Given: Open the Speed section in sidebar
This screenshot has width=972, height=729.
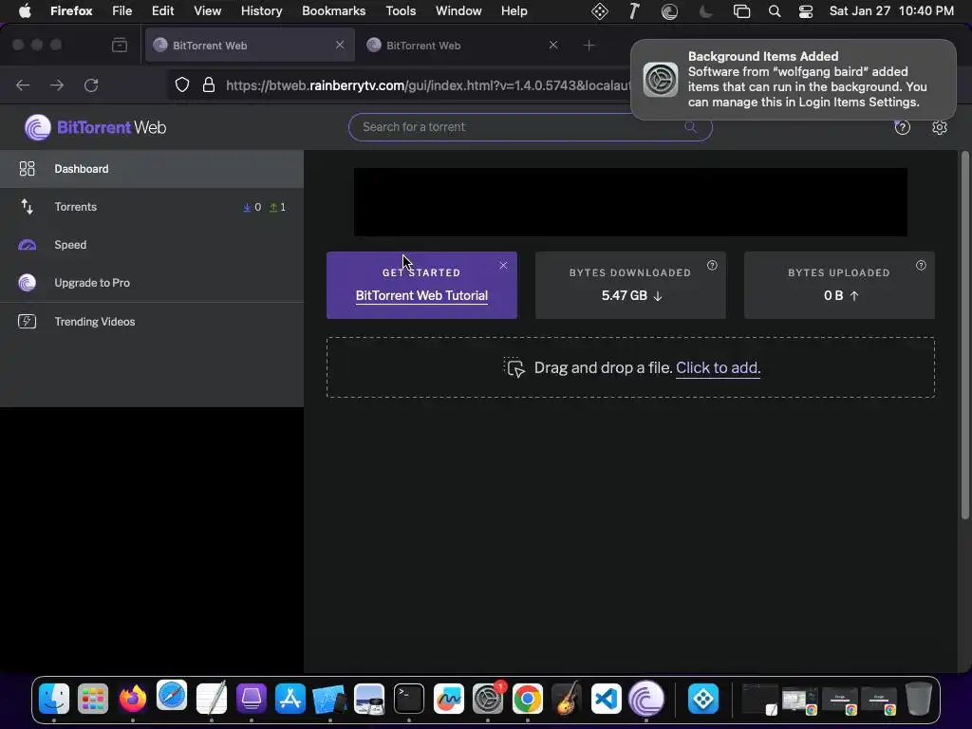Looking at the screenshot, I should click(x=151, y=245).
